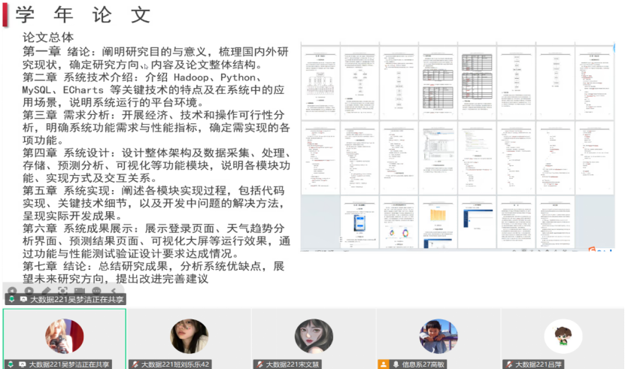Click the 大数据221吴梦洁正在共享 sharing banner
The width and height of the screenshot is (625, 369).
point(71,299)
